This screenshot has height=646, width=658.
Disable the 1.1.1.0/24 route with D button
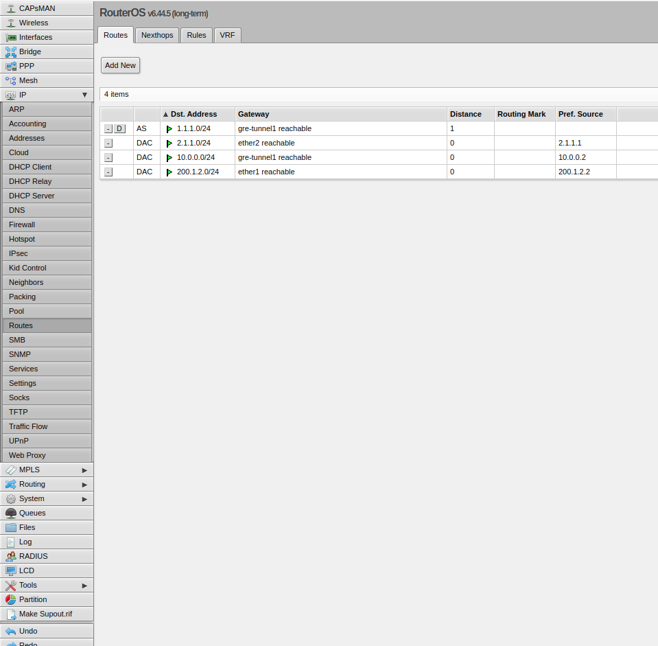tap(119, 128)
